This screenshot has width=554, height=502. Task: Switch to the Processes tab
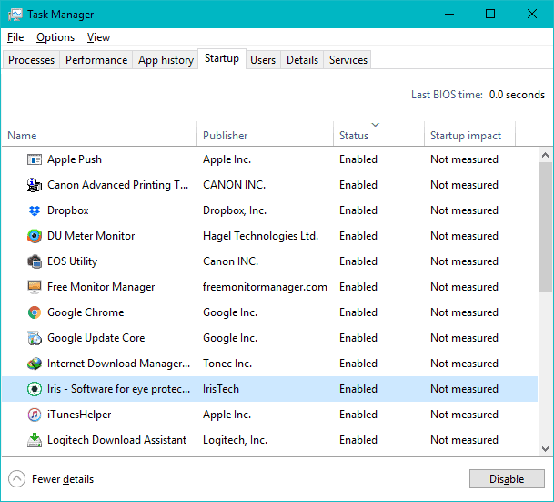point(31,60)
